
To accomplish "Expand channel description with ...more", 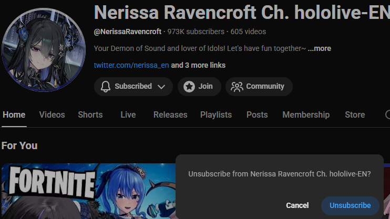I will (320, 48).
